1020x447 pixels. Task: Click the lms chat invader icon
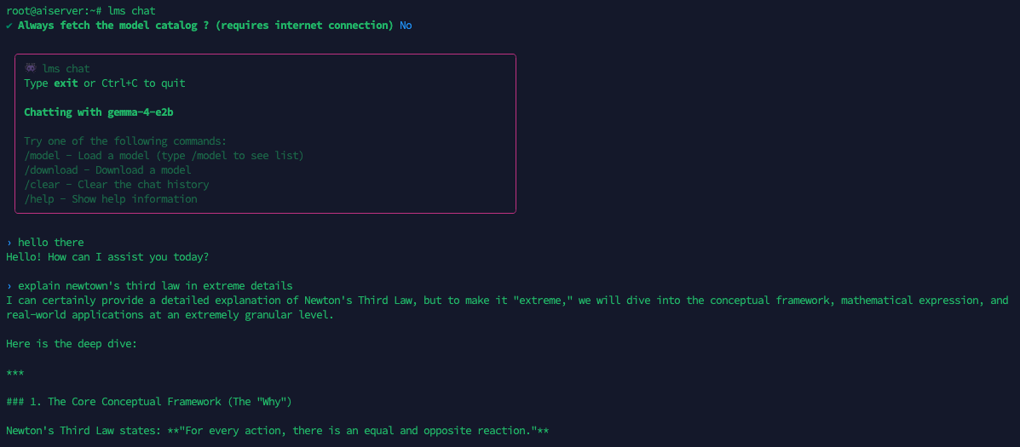pos(31,68)
